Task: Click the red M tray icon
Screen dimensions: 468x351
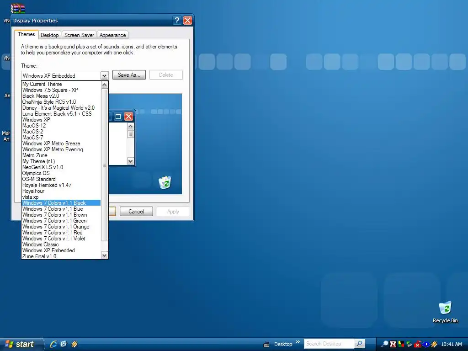Action: (393, 344)
